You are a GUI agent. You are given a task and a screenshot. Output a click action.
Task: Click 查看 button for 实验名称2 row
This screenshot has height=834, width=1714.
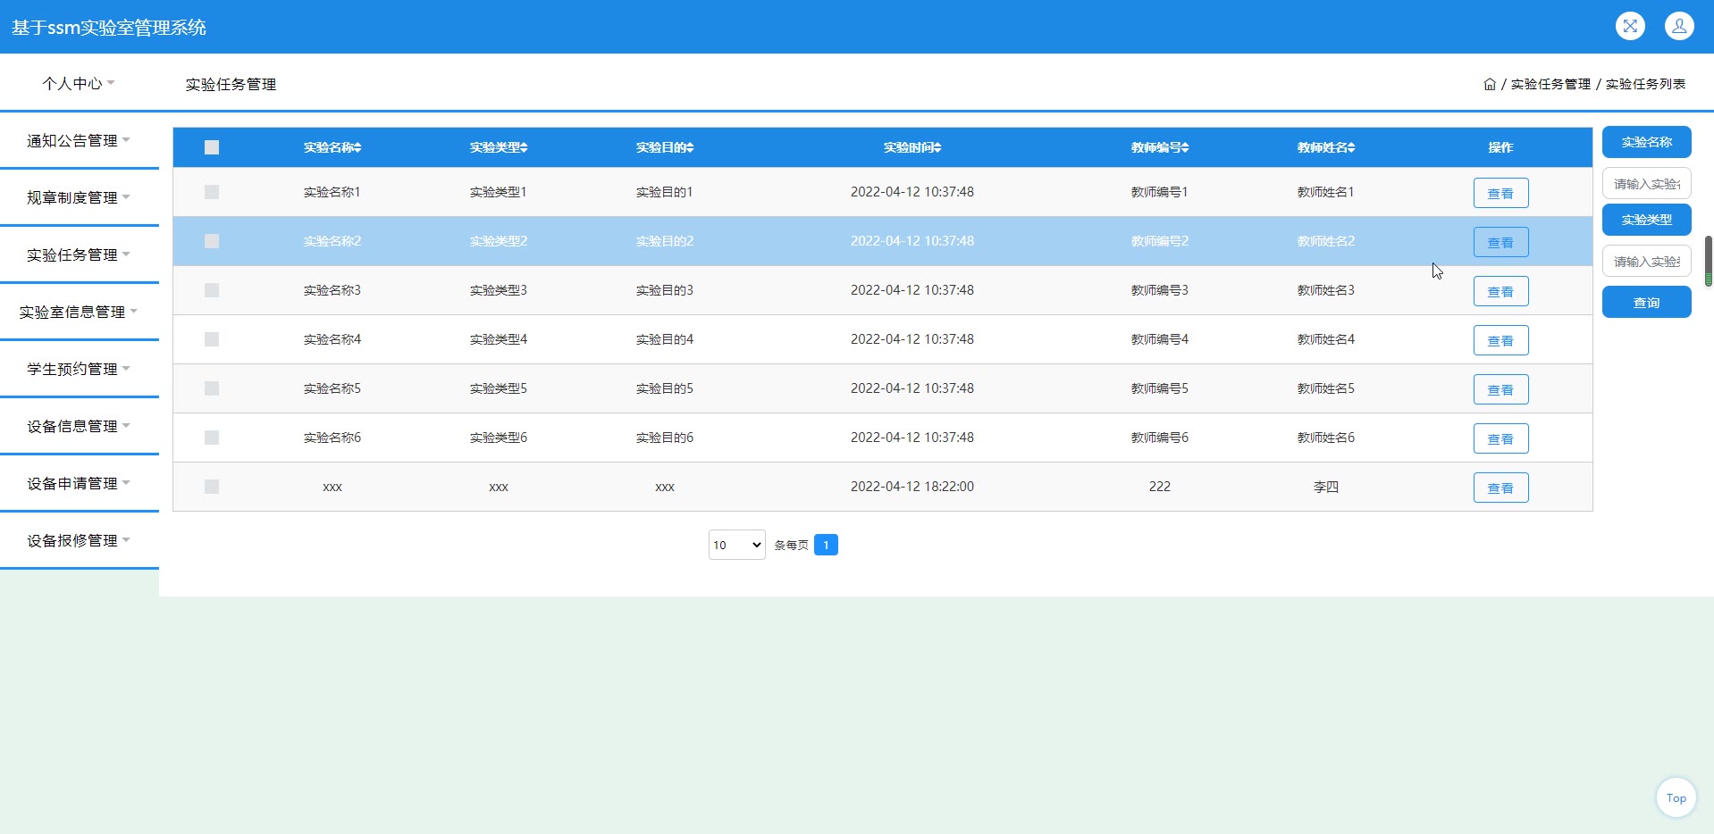(1500, 242)
